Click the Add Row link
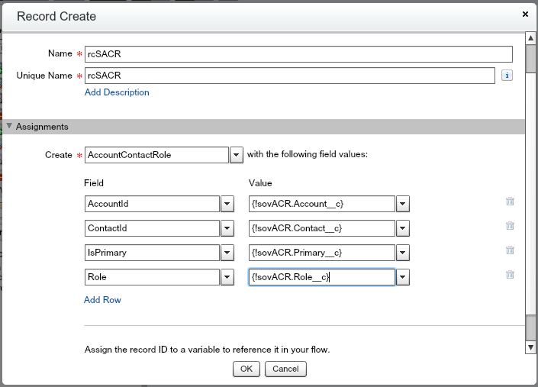The image size is (538, 387). coord(102,300)
